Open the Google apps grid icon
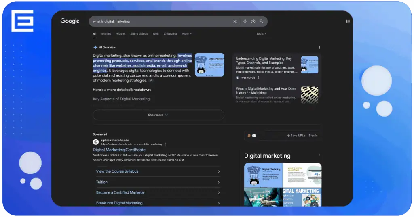 coord(348,21)
